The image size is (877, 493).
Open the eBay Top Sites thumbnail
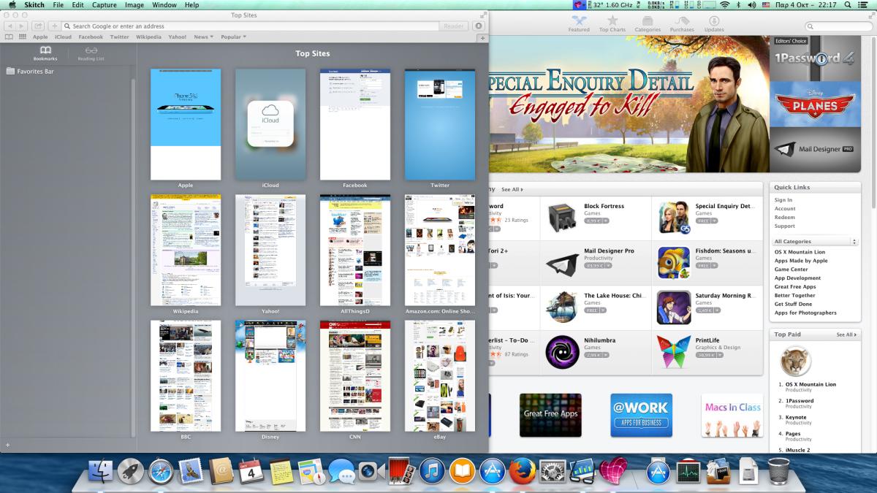[440, 375]
